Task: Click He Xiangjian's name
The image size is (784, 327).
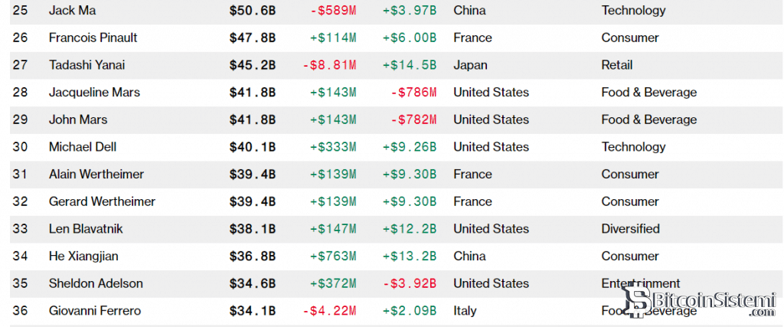Action: tap(83, 257)
